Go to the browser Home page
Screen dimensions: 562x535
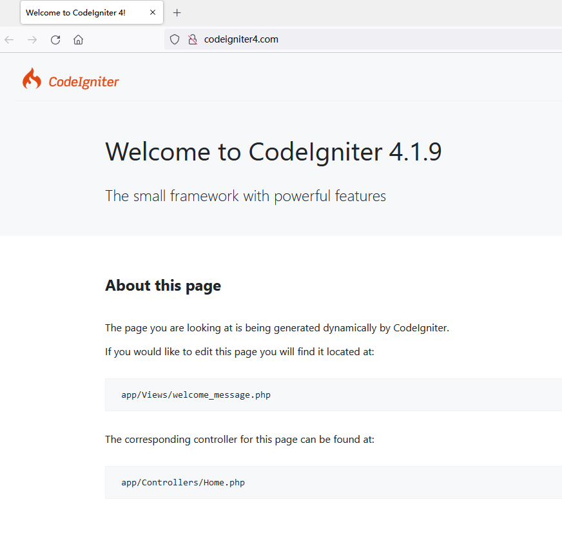coord(78,40)
